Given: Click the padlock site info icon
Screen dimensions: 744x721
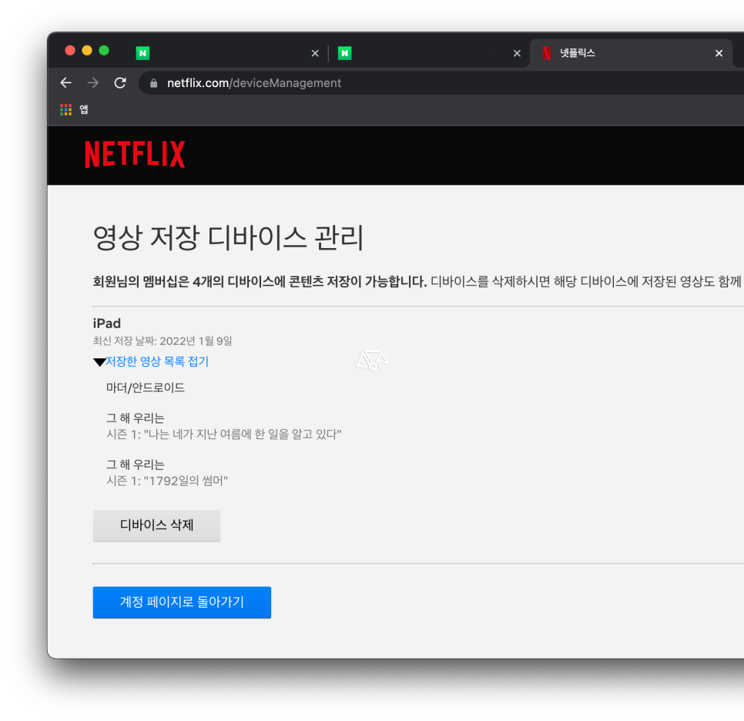Looking at the screenshot, I should [x=153, y=83].
